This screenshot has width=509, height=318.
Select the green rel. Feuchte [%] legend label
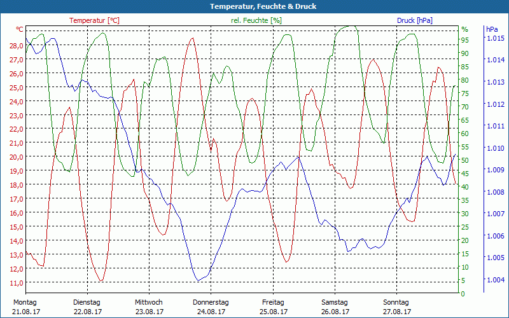click(x=256, y=20)
